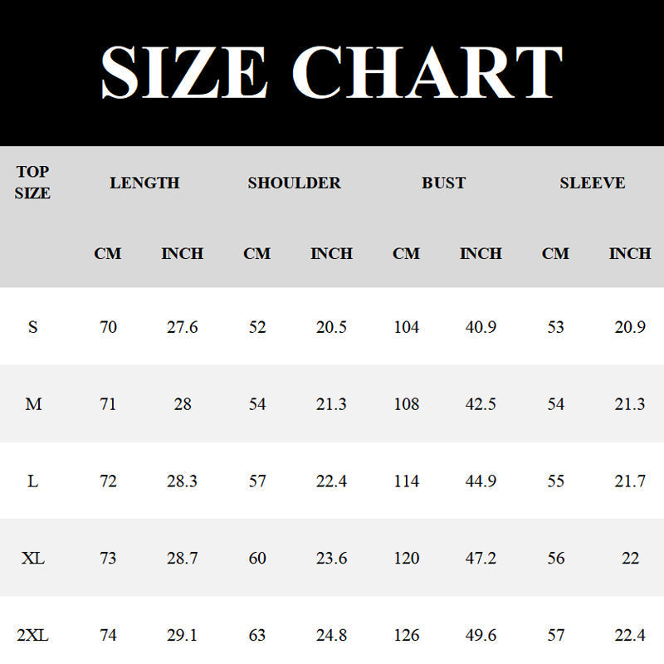Screen dimensions: 664x664
Task: Click the XL size row label
Action: tap(33, 559)
